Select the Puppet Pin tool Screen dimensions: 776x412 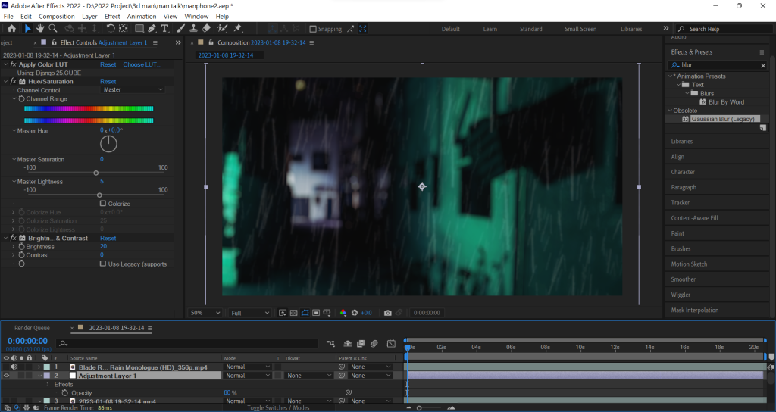click(237, 29)
